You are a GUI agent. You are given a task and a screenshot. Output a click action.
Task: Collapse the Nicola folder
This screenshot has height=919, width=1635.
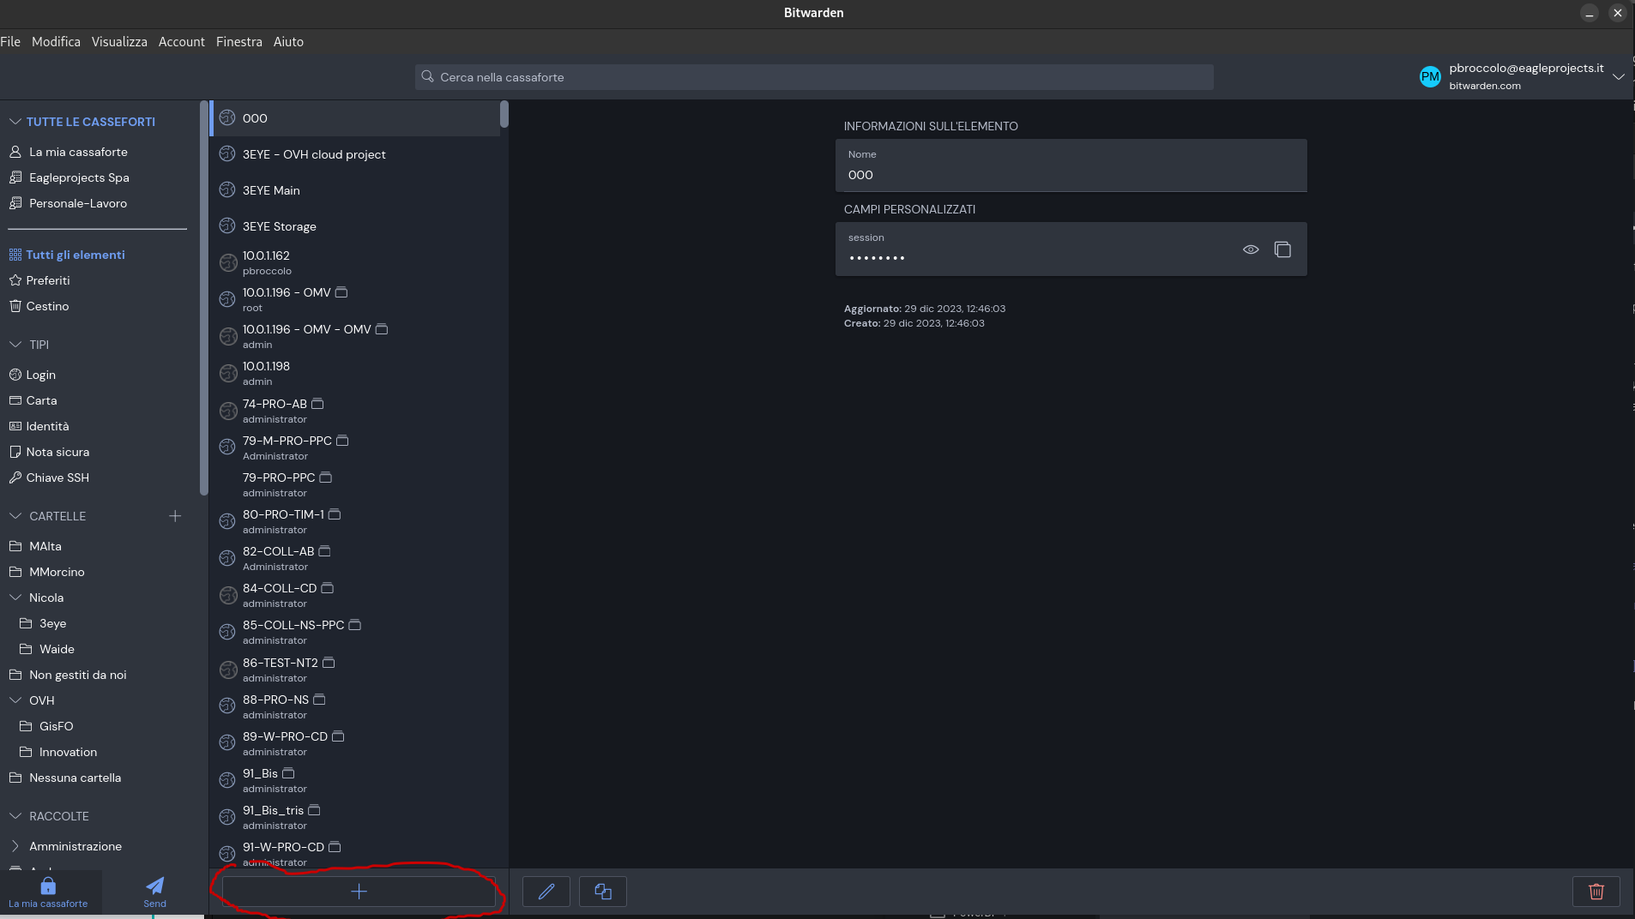coord(15,598)
